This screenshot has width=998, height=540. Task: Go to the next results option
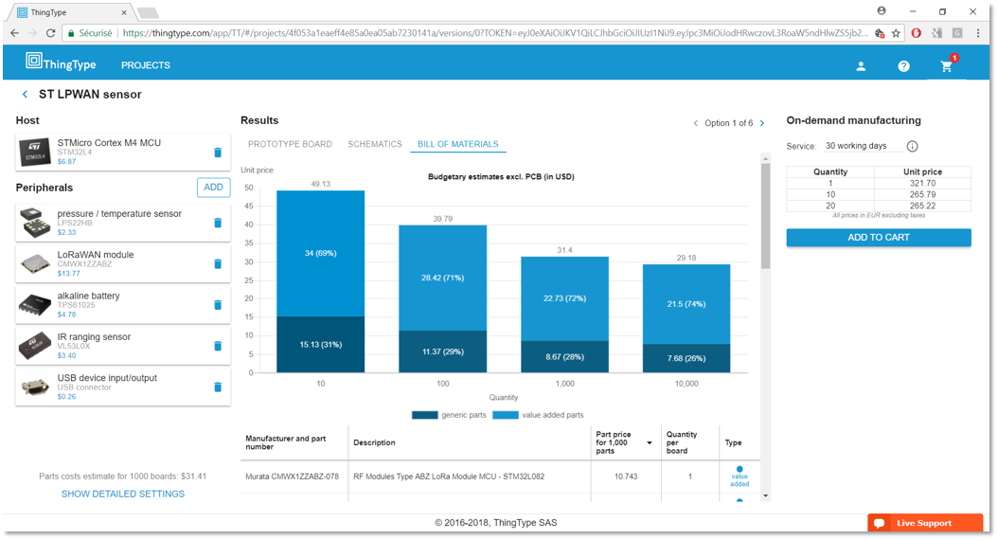pos(764,123)
